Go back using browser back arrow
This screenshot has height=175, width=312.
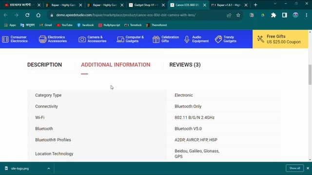(x=5, y=15)
